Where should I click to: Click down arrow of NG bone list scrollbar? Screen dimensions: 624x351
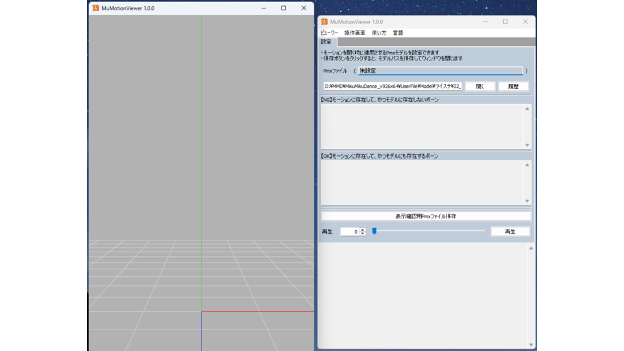point(527,145)
